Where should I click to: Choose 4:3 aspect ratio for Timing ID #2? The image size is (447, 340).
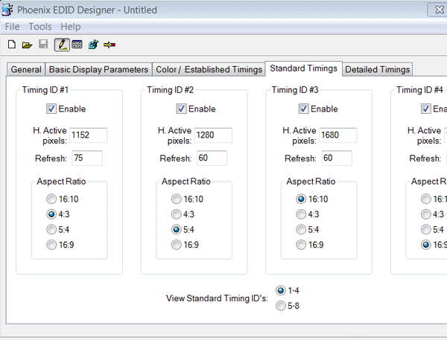tap(176, 214)
